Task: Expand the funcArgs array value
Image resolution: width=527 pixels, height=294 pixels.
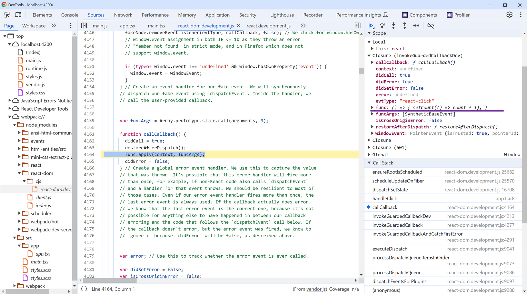Action: coord(373,114)
